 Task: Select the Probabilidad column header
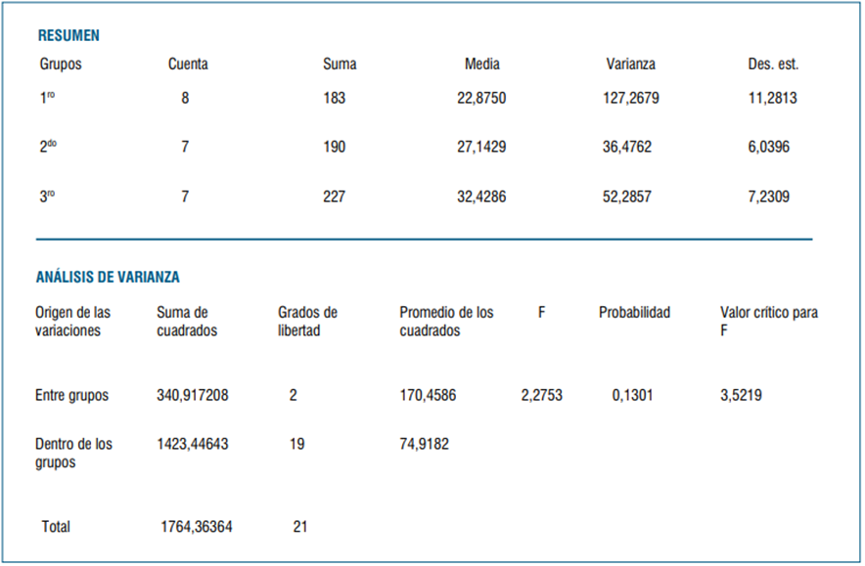point(635,313)
